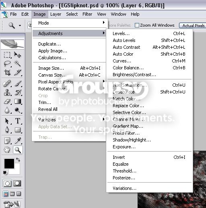Screen dimensions: 206x208
Task: Click the Photoshop document icon beside File
Action: pyautogui.click(x=4, y=14)
